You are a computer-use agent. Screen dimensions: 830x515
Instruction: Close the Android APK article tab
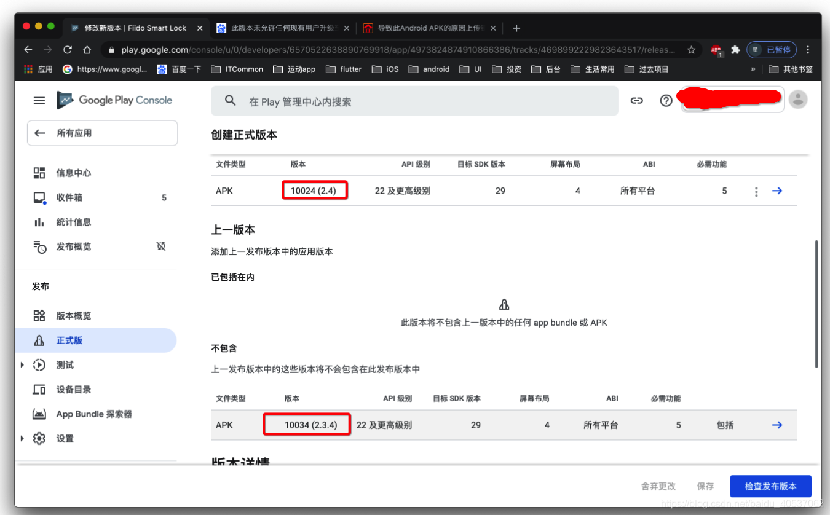[x=493, y=28]
